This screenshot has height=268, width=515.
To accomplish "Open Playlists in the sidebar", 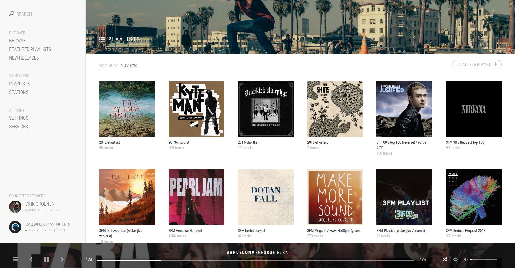I will (x=19, y=84).
